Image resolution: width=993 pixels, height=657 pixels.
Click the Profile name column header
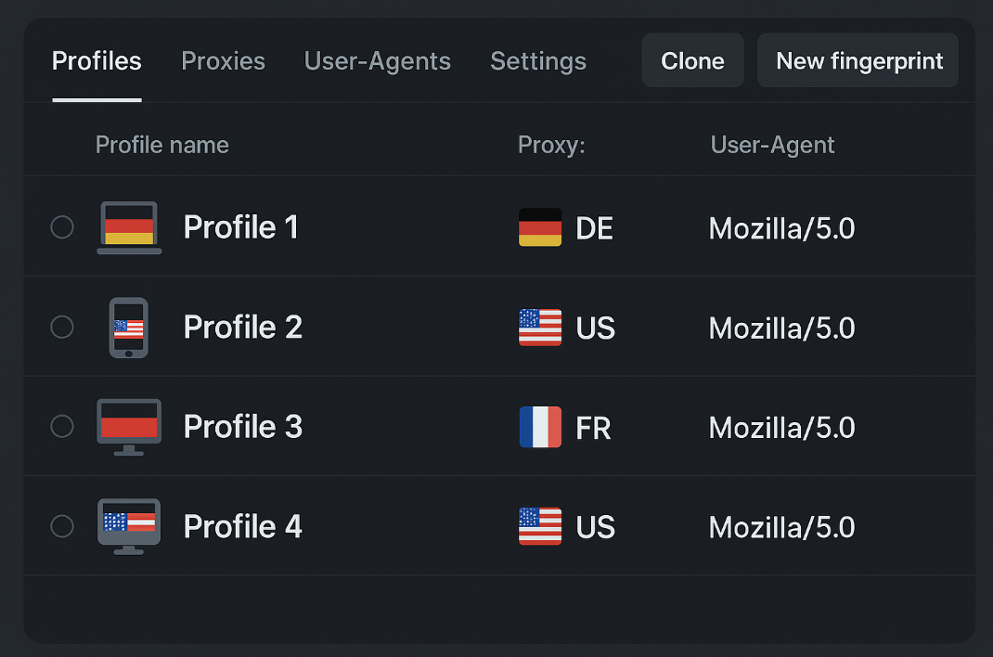162,145
